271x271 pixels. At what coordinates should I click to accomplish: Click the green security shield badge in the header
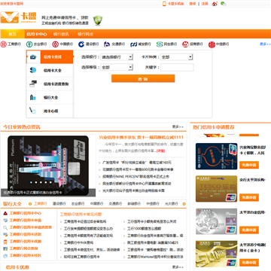pyautogui.click(x=98, y=20)
